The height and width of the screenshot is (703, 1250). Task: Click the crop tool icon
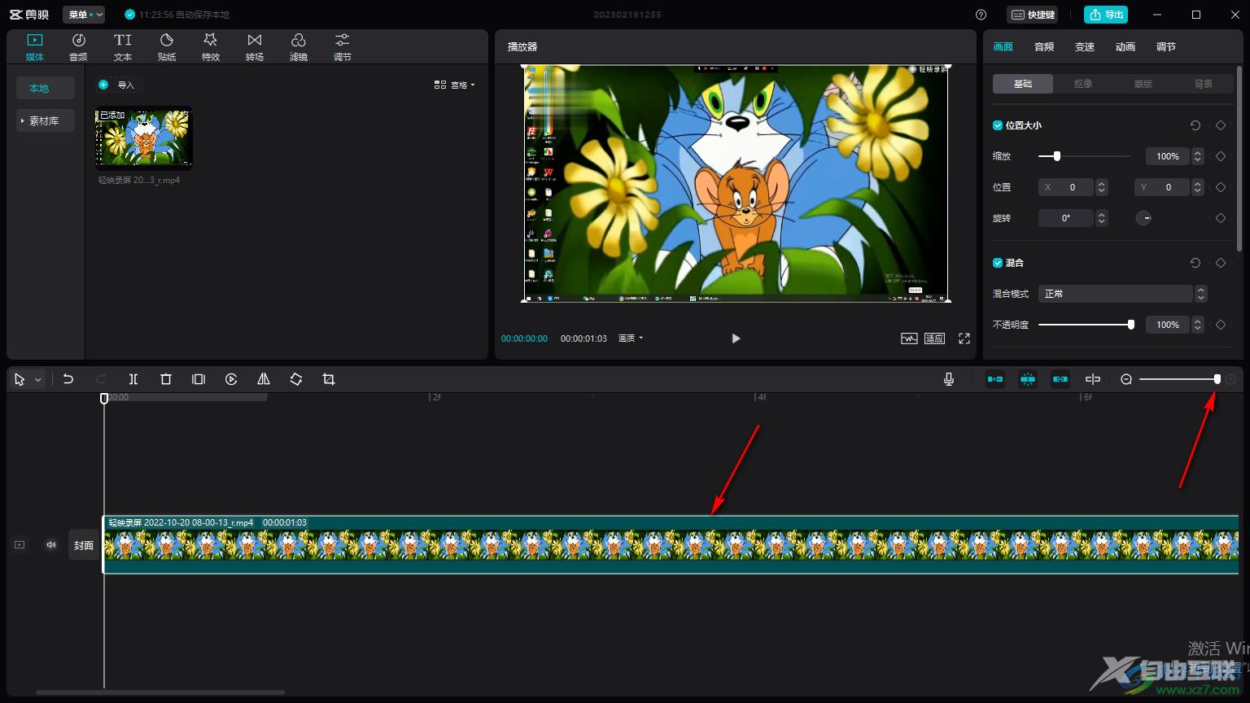pos(329,379)
